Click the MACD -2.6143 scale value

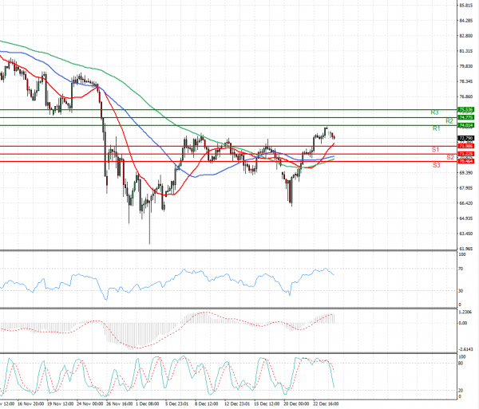point(465,349)
